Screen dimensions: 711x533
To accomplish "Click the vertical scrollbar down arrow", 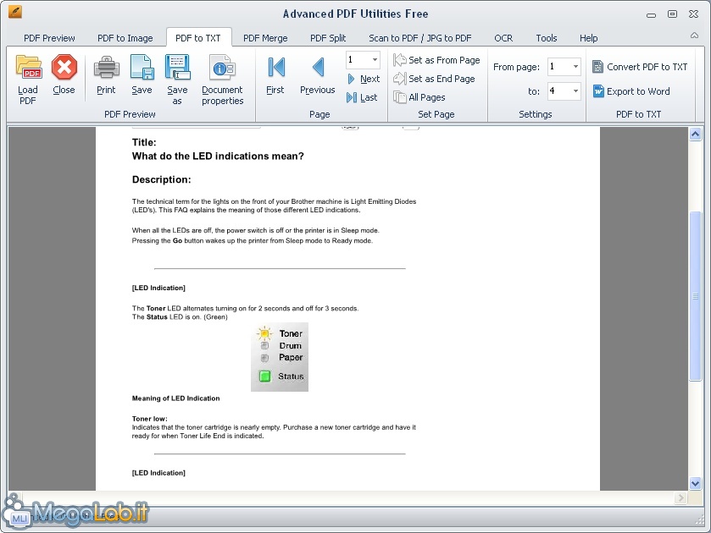I will 695,483.
